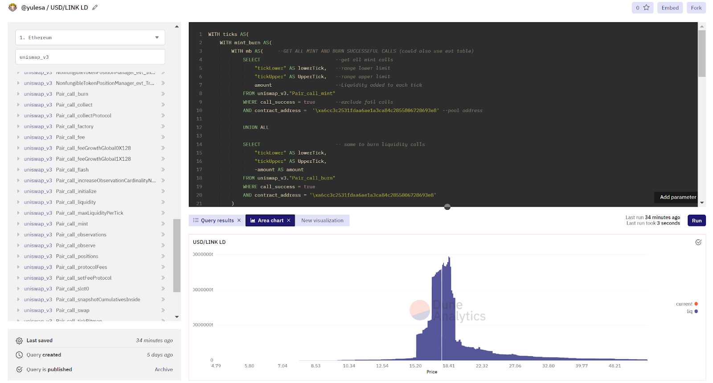
Task: Click the editor resize handle dot
Action: tap(447, 207)
